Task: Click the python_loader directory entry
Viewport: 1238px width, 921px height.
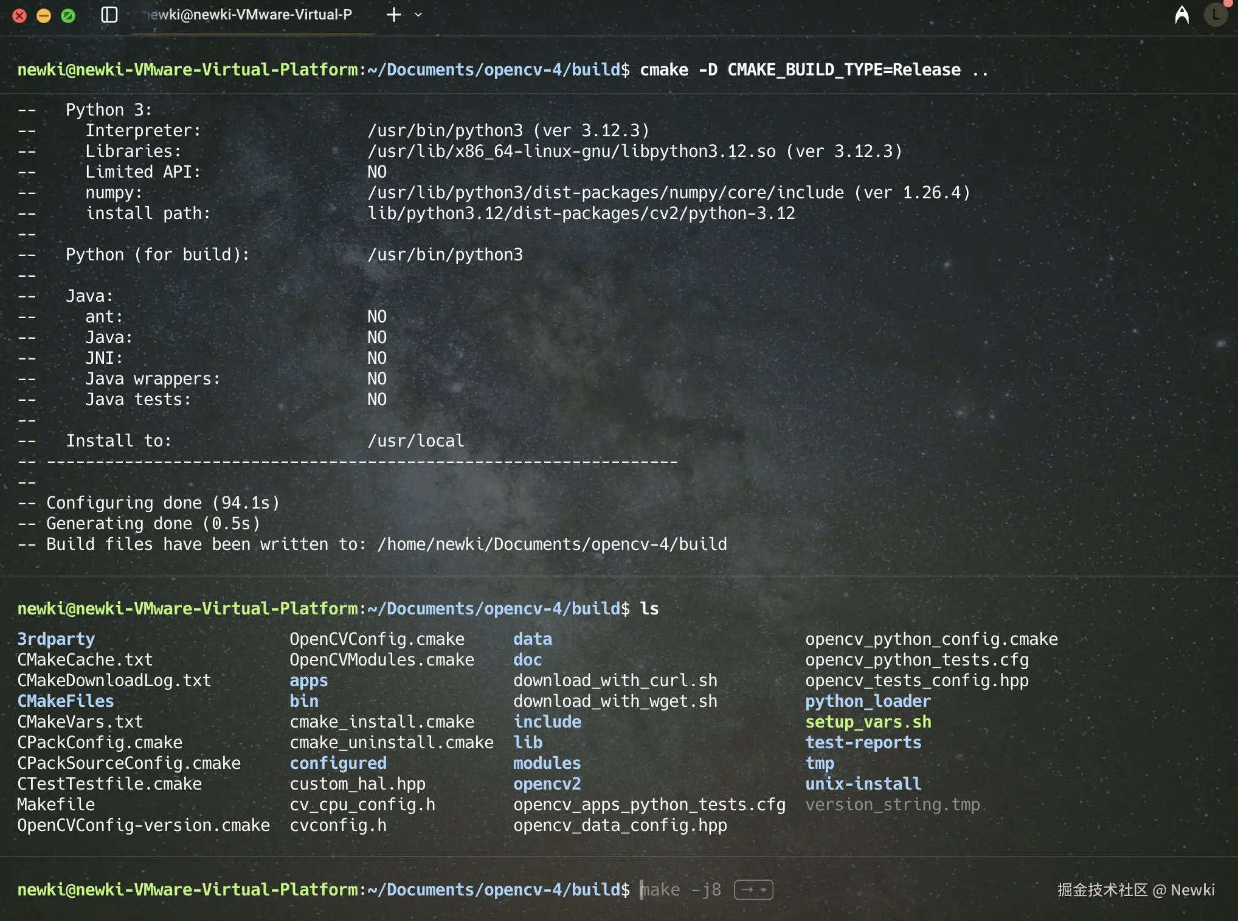Action: click(x=868, y=701)
